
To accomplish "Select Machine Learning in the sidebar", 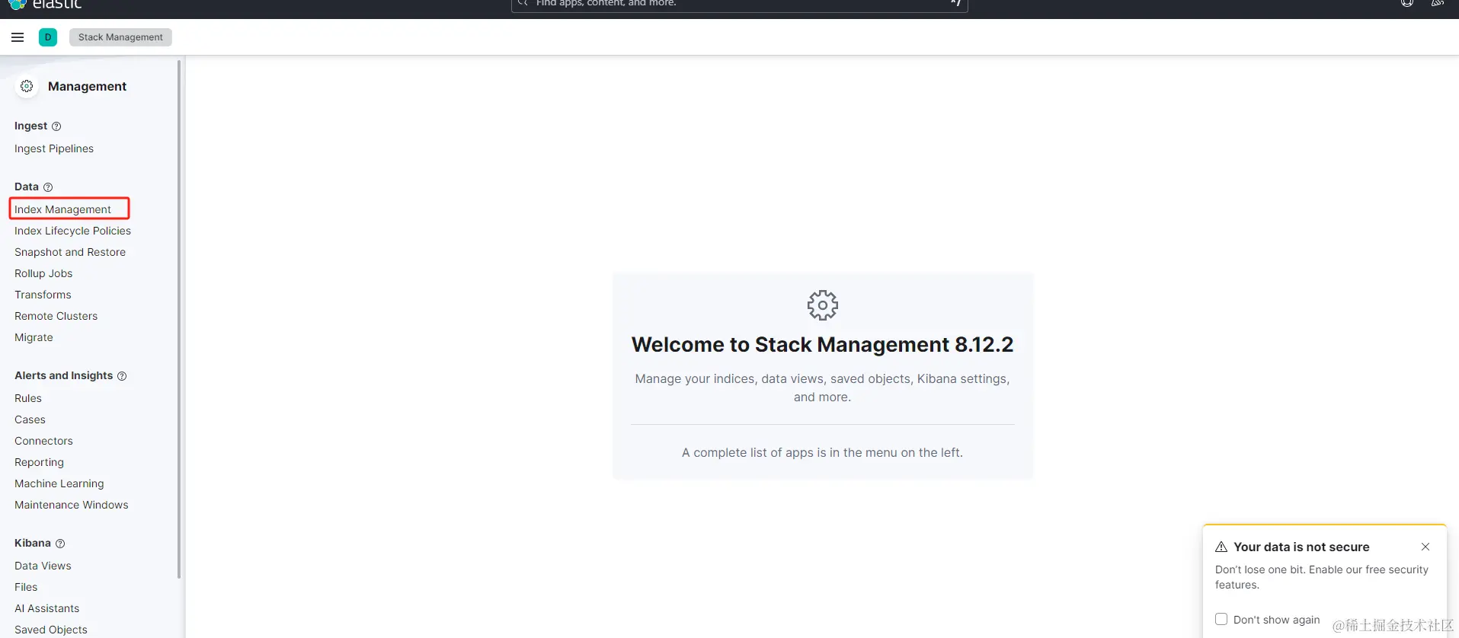I will (59, 483).
